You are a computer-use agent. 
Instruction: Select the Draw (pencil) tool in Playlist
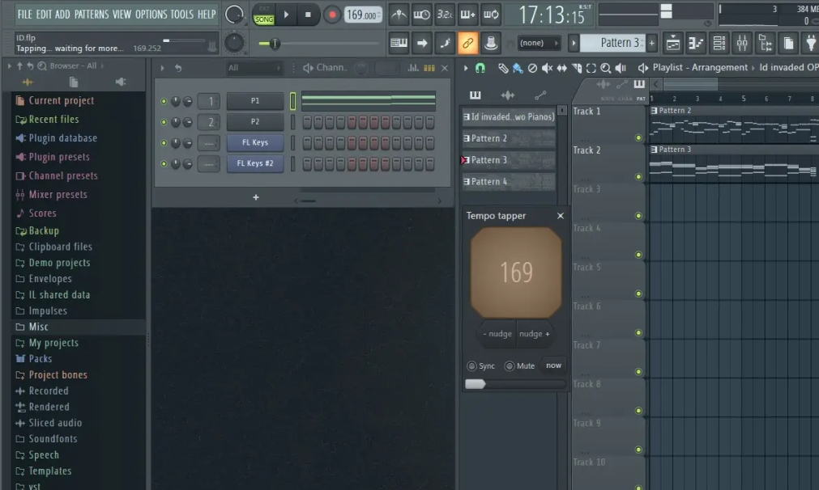(504, 68)
